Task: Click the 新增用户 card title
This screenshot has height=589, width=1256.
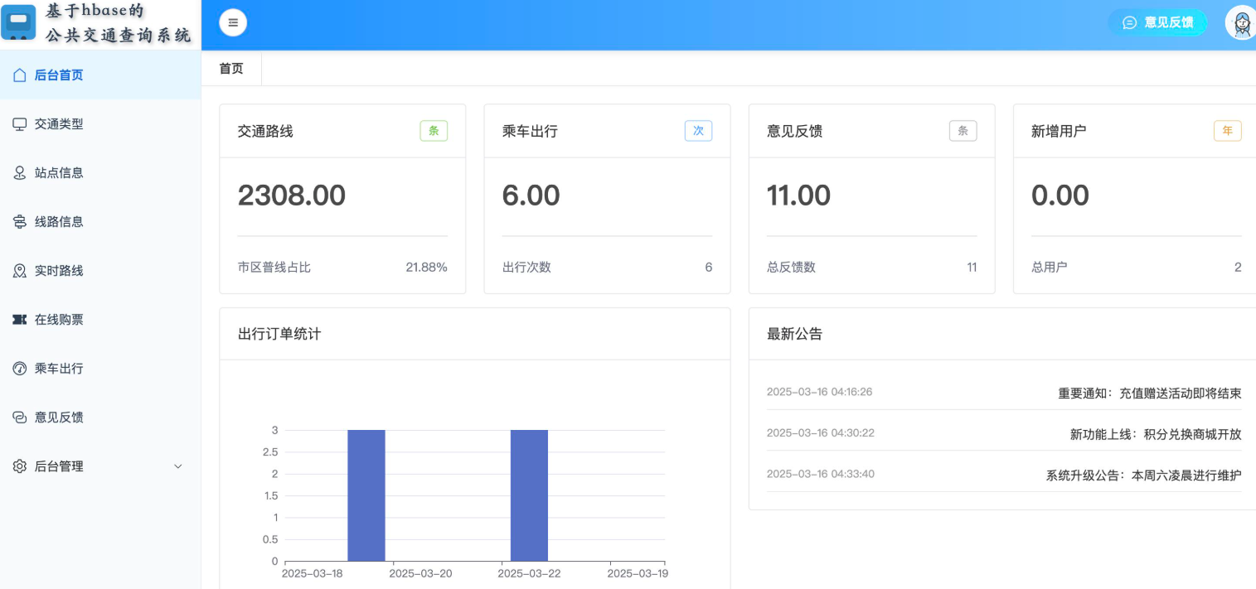Action: 1059,131
